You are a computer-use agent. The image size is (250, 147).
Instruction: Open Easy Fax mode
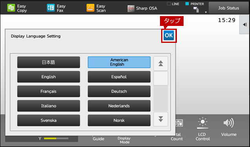pyautogui.click(x=56, y=8)
